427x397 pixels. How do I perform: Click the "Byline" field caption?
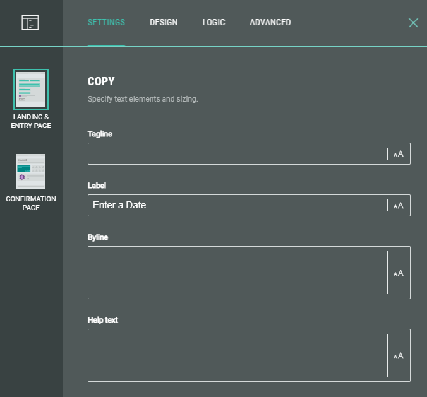click(99, 237)
